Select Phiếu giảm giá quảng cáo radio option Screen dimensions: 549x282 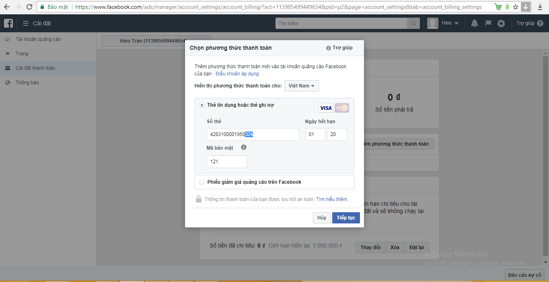(x=202, y=182)
